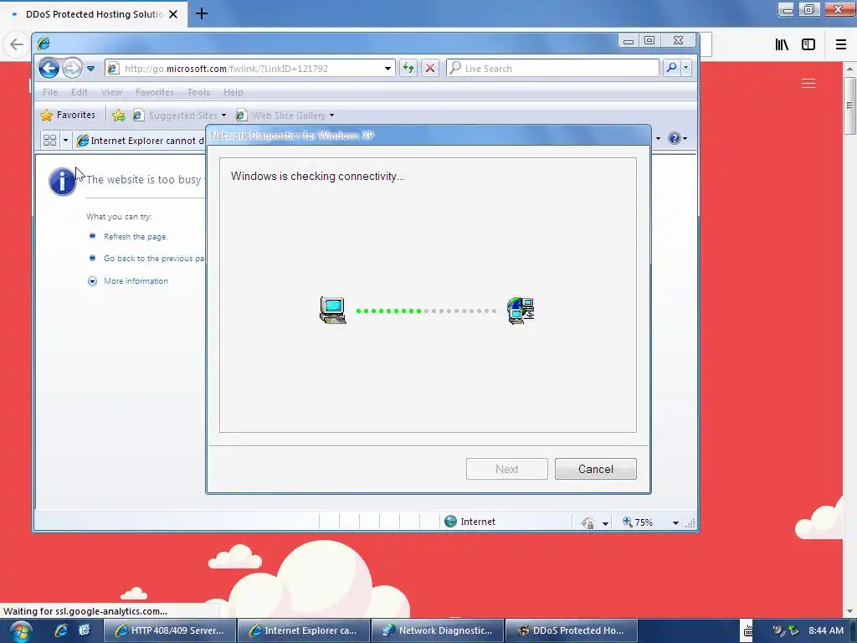This screenshot has height=643, width=857.
Task: Click the Windows Start orb
Action: 21,631
